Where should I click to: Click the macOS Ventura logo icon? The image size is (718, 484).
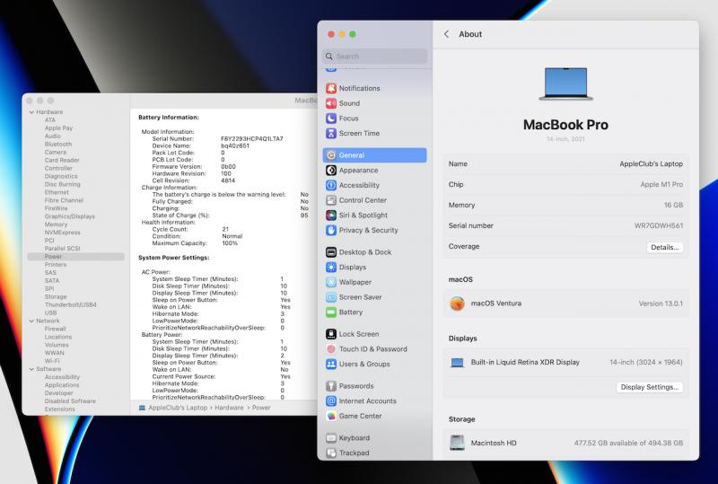coord(457,304)
